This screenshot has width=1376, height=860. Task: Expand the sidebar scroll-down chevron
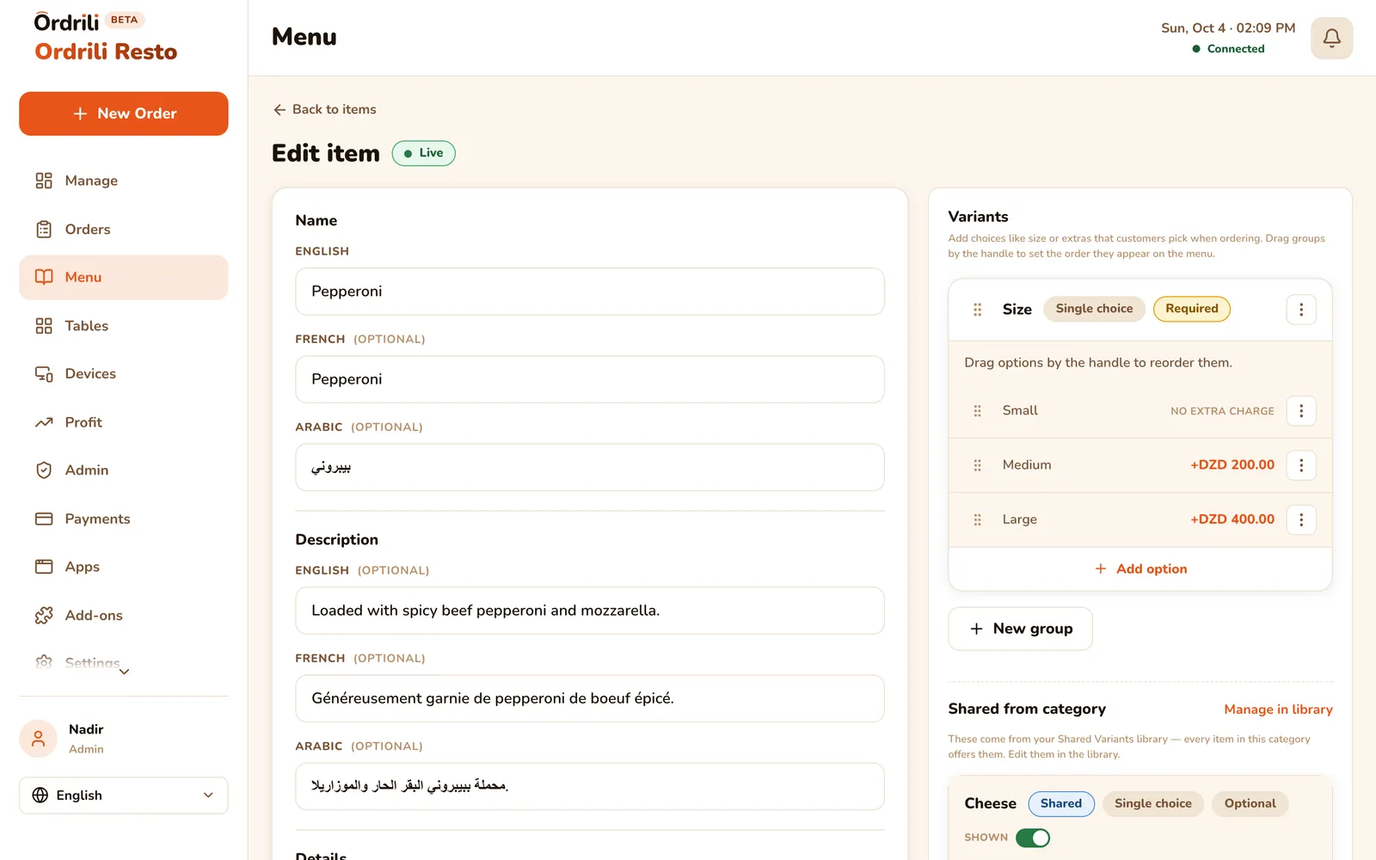[124, 672]
